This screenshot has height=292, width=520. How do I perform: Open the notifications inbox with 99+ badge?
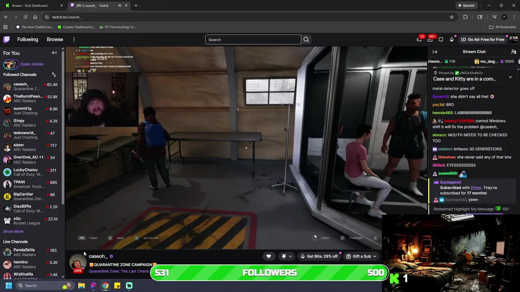(430, 39)
